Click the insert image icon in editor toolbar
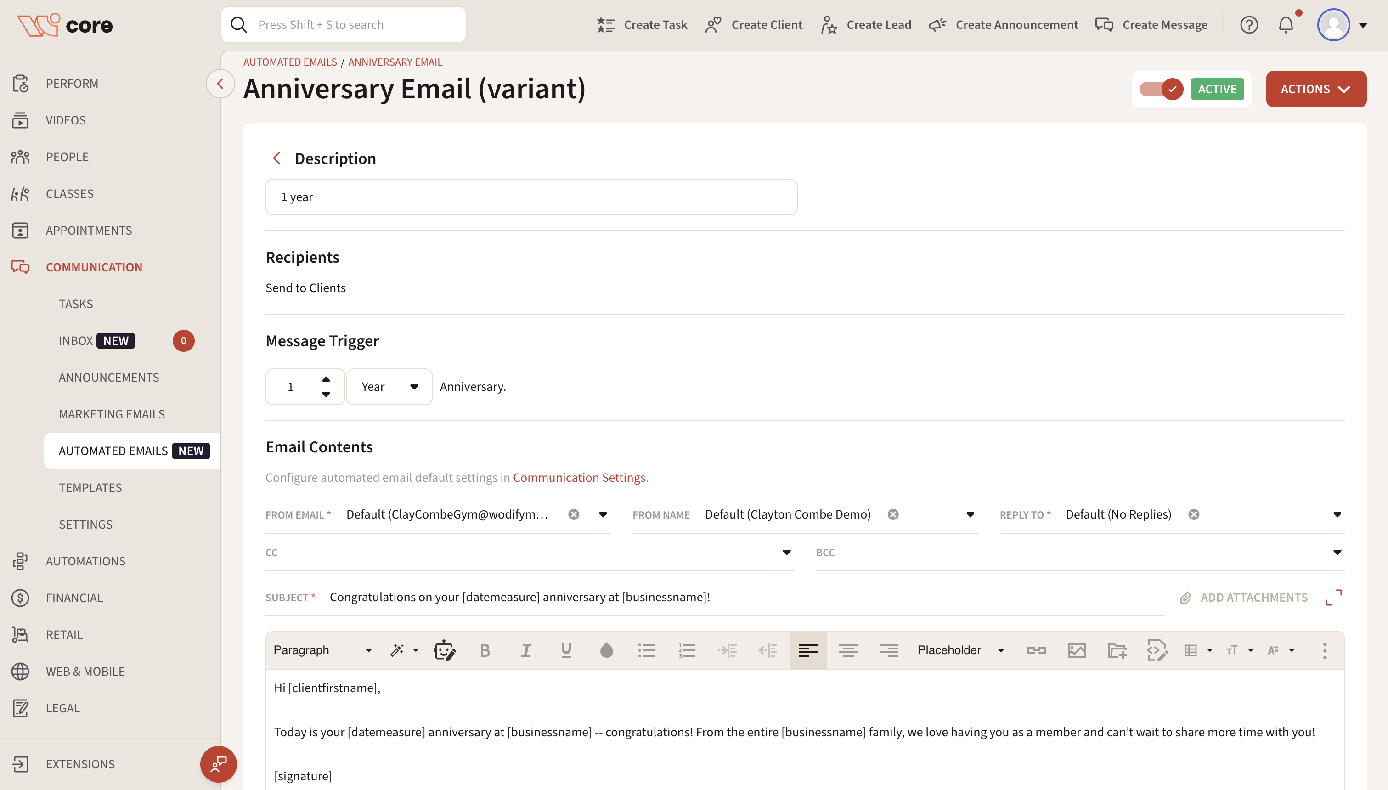Screen dimensions: 1388x790 (x=1077, y=650)
